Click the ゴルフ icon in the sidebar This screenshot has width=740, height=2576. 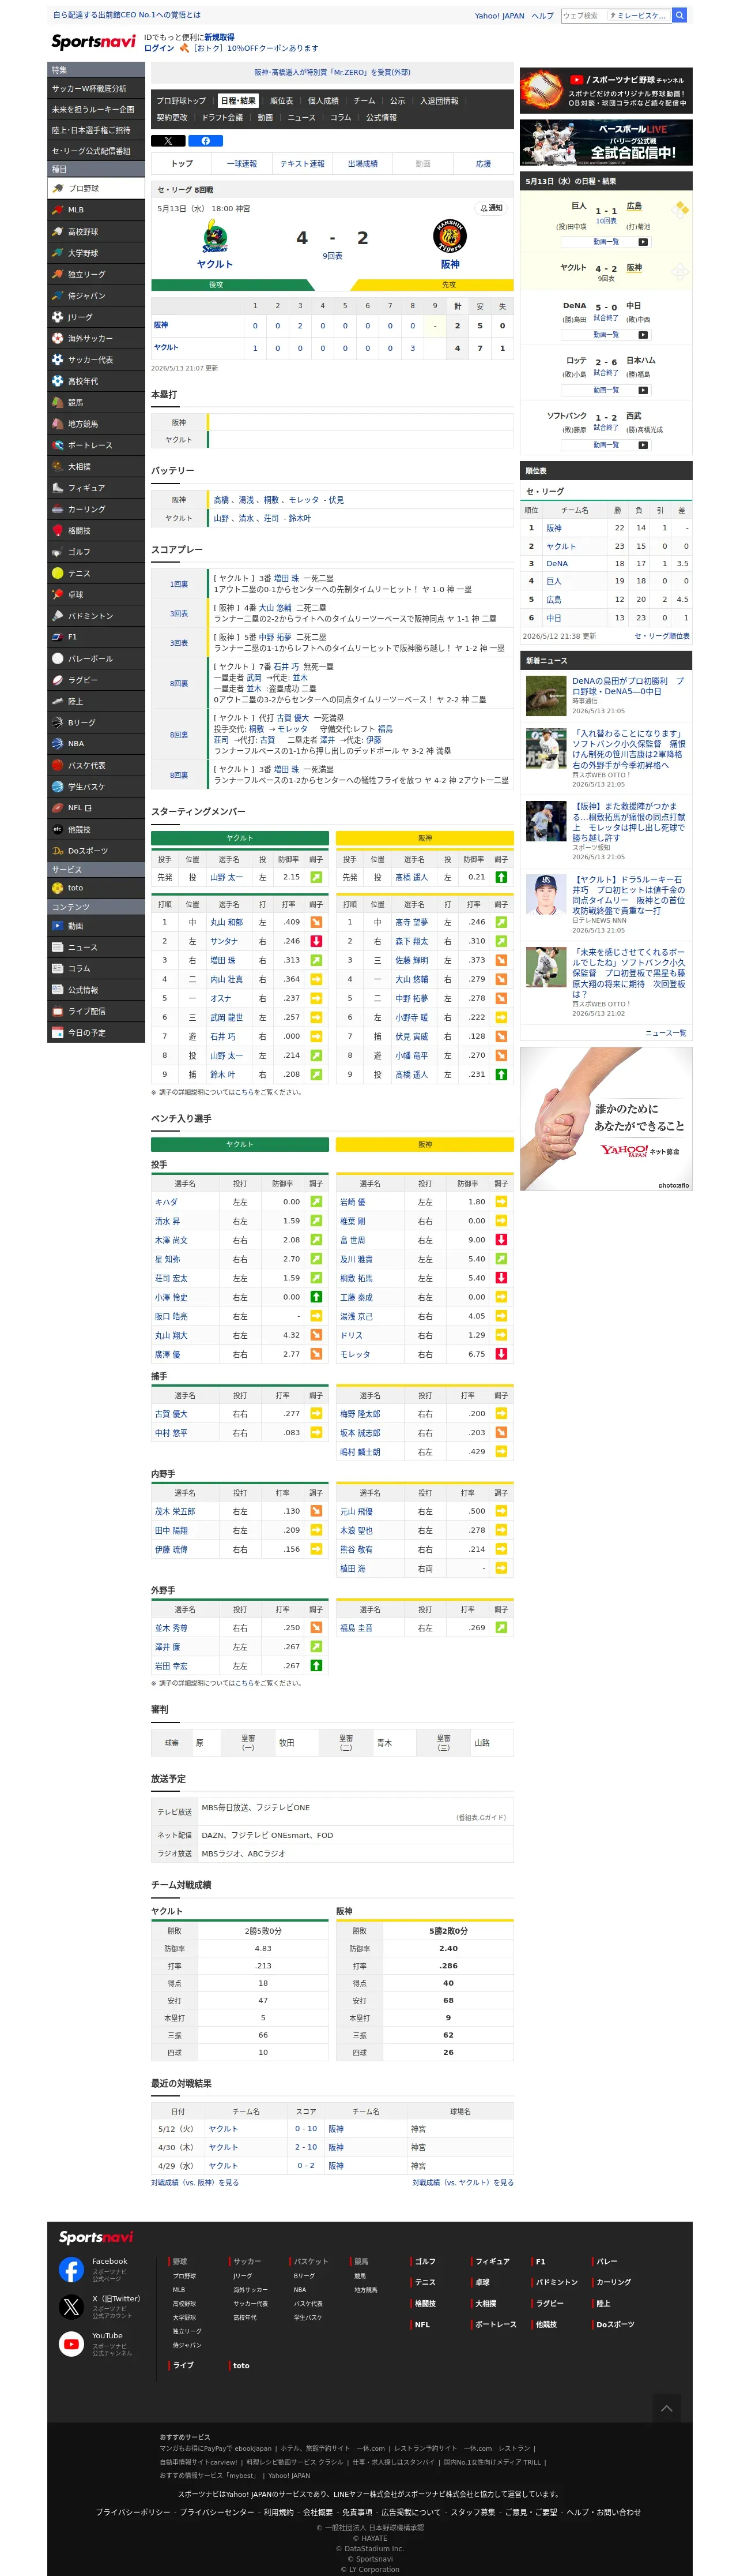click(x=58, y=552)
